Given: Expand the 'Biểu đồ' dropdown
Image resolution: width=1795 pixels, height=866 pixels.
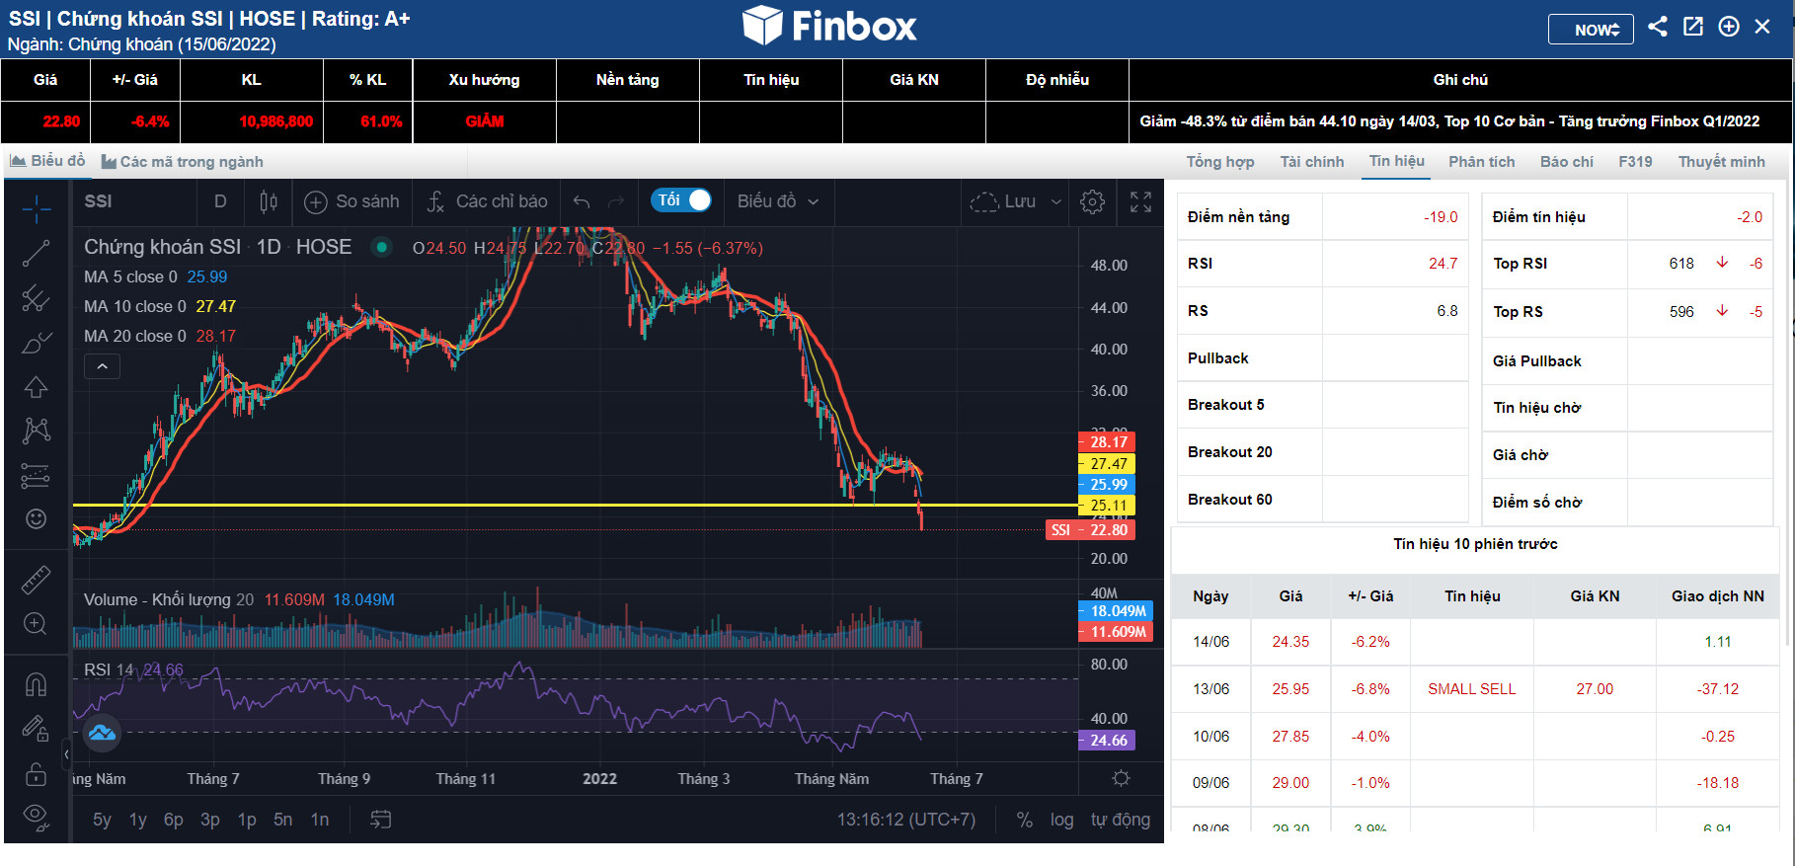Looking at the screenshot, I should coord(778,201).
